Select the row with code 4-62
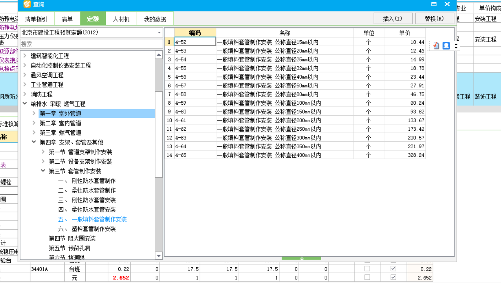 295,129
